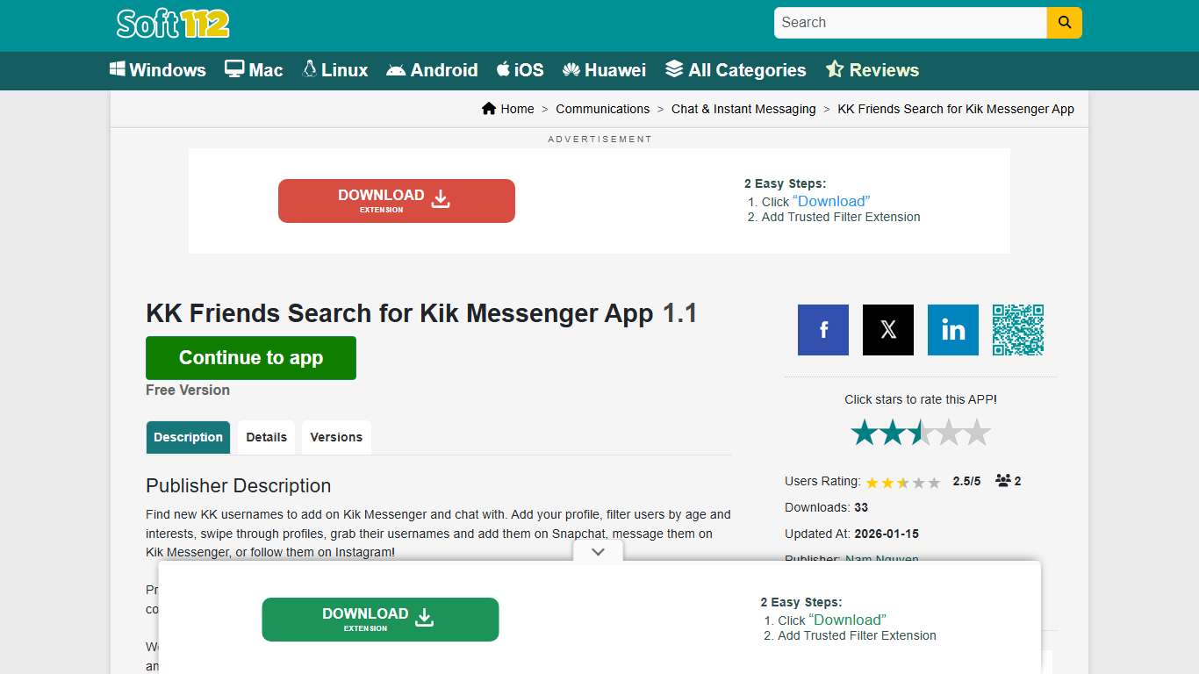
Task: Scan the QR code image
Action: 1018,330
